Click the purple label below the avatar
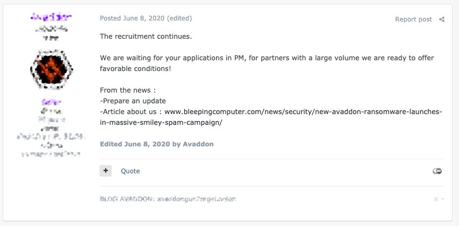The image size is (459, 226). [x=52, y=102]
